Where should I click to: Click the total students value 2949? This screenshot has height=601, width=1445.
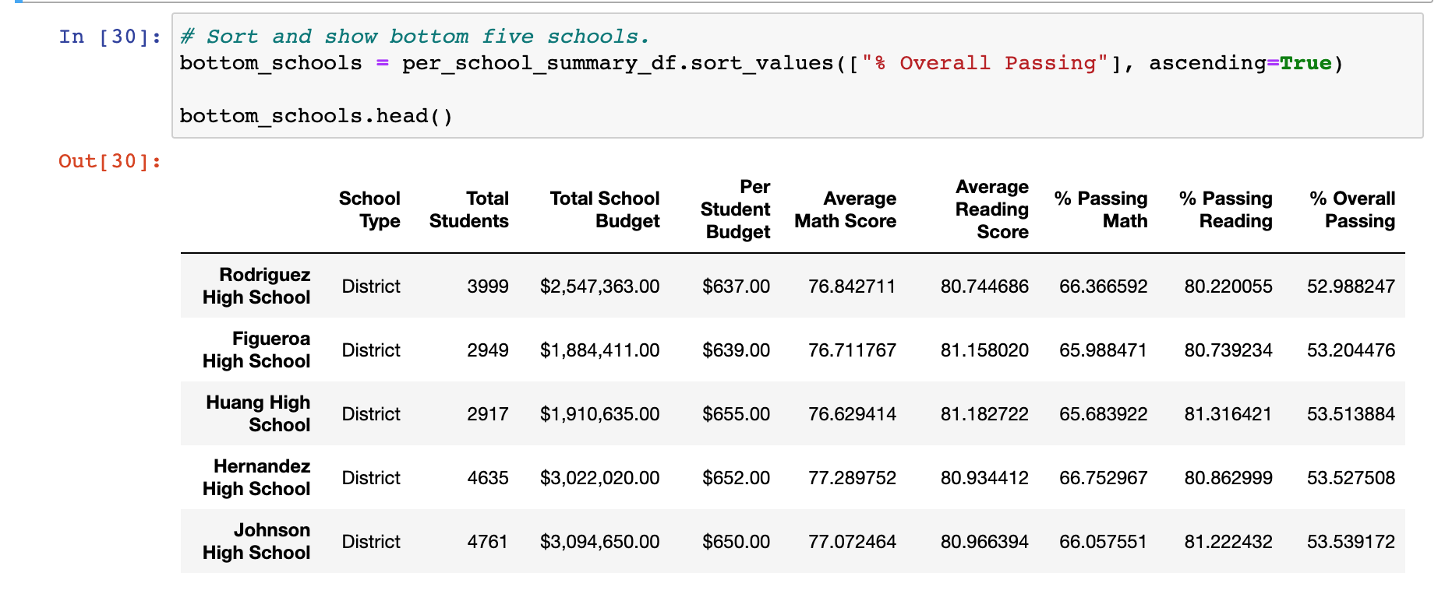pyautogui.click(x=488, y=350)
